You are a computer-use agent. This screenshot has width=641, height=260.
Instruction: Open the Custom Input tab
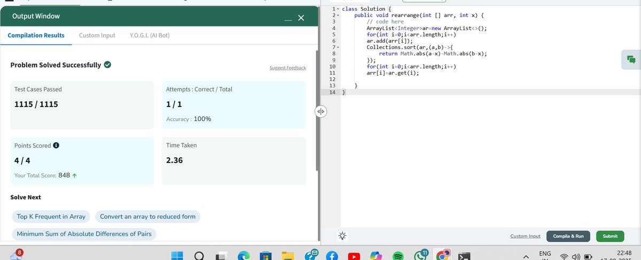(97, 35)
